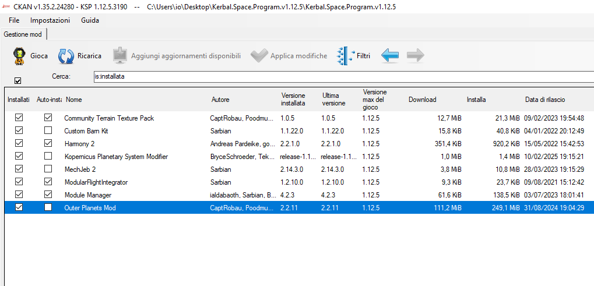594x286 pixels.
Task: Launch the game with the Gioca Kerbal icon
Action: click(x=19, y=56)
